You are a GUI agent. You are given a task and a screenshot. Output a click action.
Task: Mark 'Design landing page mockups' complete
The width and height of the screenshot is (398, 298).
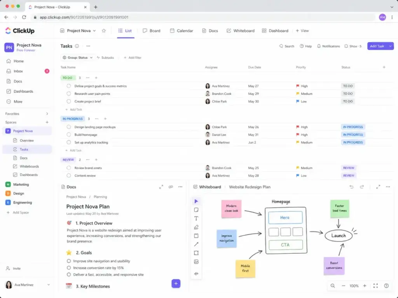coord(69,127)
